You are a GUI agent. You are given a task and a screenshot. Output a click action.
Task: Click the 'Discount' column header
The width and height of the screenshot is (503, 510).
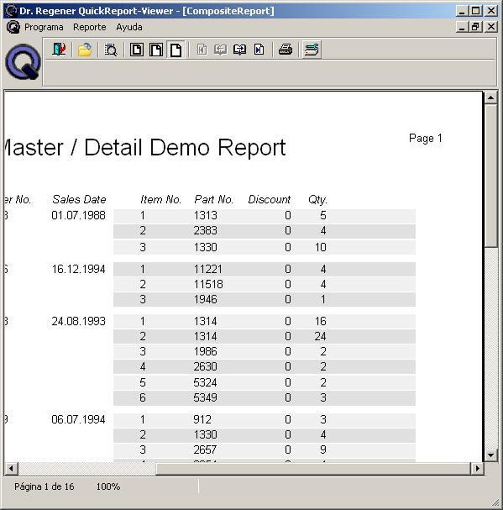coord(269,199)
